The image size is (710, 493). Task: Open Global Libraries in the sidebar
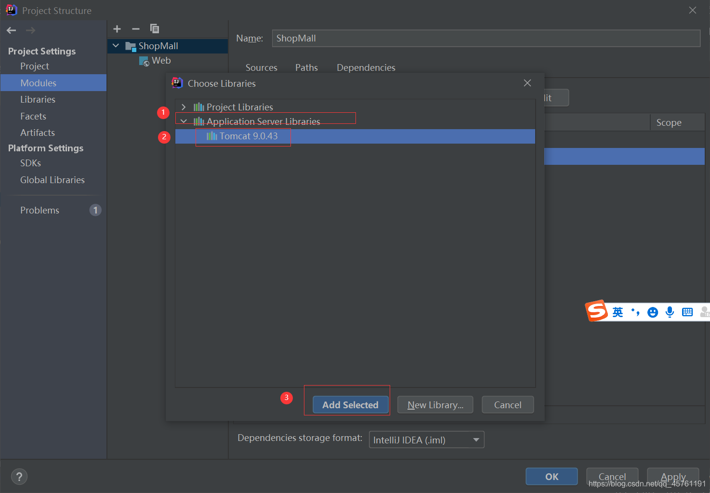pyautogui.click(x=53, y=180)
